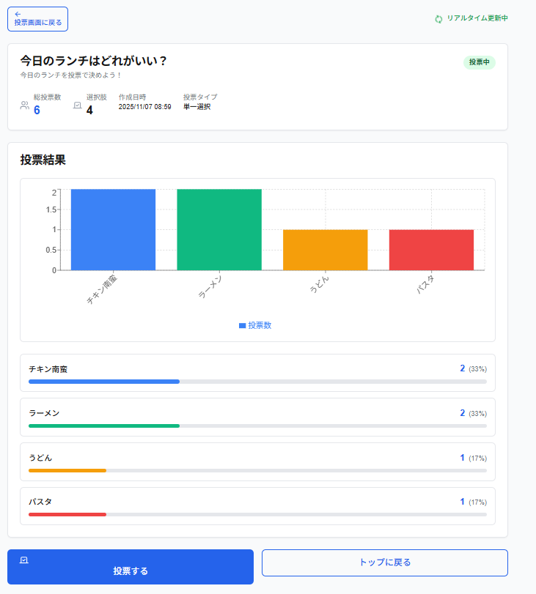Click the トップに戻る button

coord(384,563)
